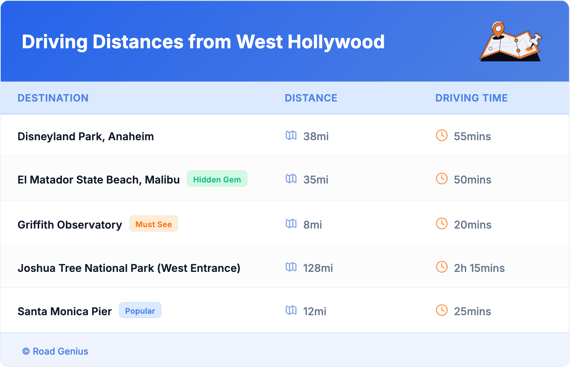
Task: Click the clock icon next to 25mins
Action: tap(442, 311)
